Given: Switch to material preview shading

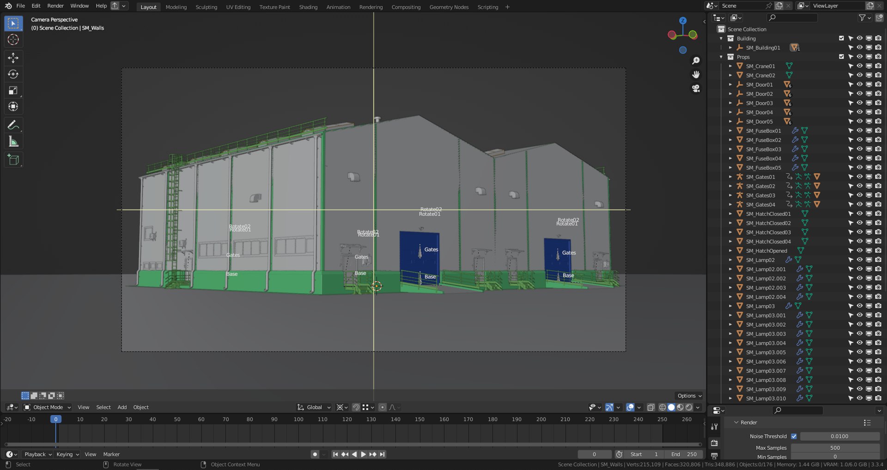Looking at the screenshot, I should (x=680, y=407).
